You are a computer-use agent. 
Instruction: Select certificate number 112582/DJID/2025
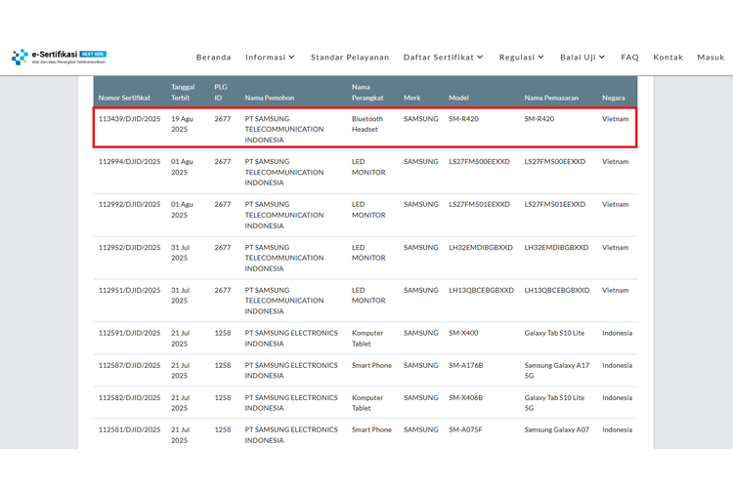point(129,397)
